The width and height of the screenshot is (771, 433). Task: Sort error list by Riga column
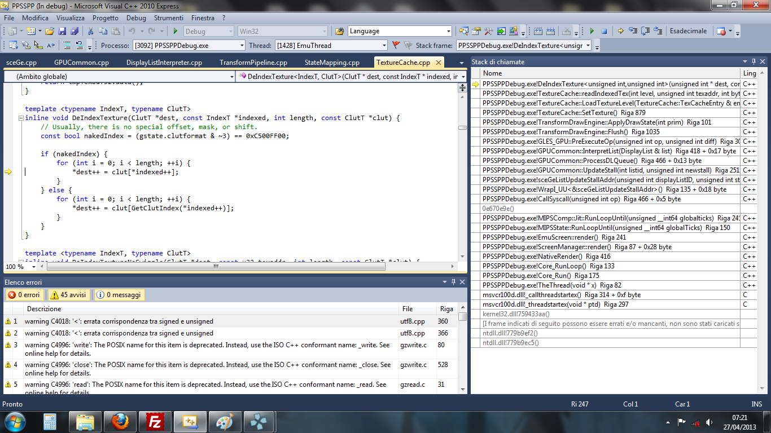(x=446, y=309)
